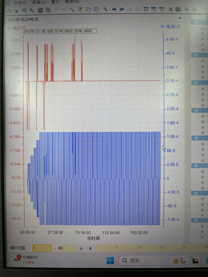Collapse the bottommost minus group in right panel

(x=196, y=221)
